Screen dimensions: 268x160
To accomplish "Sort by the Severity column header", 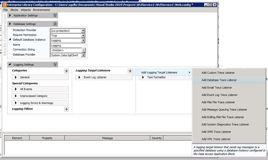I will pos(157,138).
